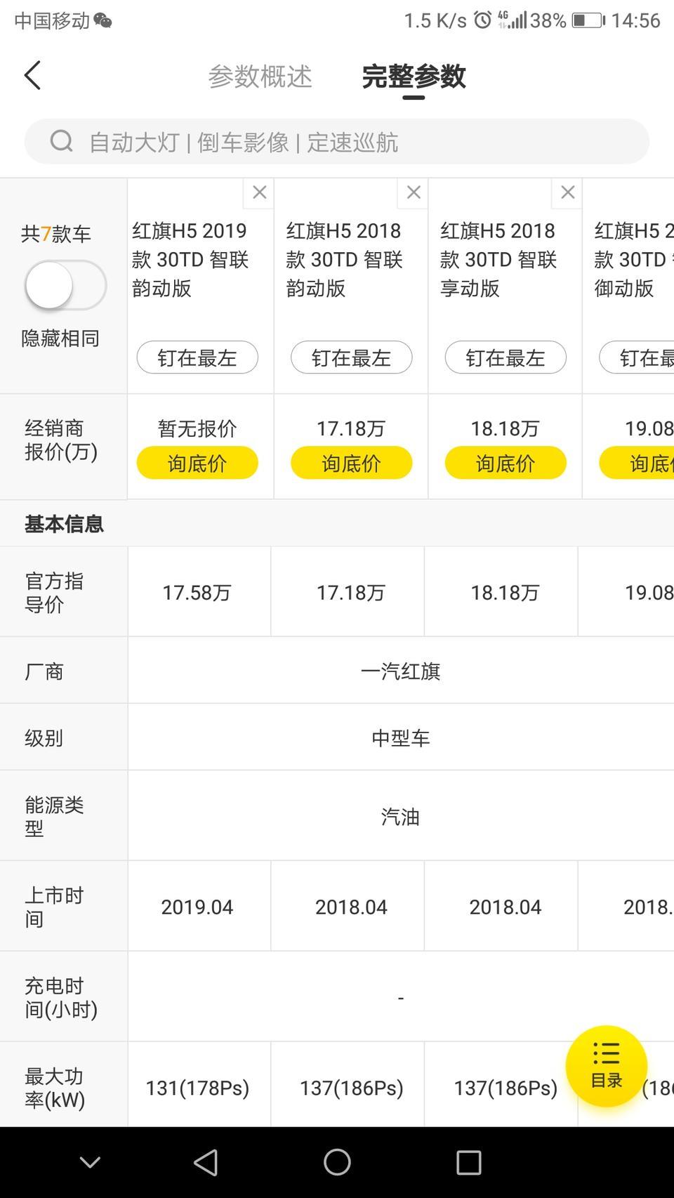This screenshot has width=674, height=1198.
Task: Open the 红旗H5 2019款 智联韵动版 title
Action: pos(190,259)
